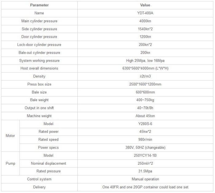Viewport: 215px width, 193px height.
Task: Select the High 25Mpa, low 16Mpa value
Action: [x=145, y=61]
